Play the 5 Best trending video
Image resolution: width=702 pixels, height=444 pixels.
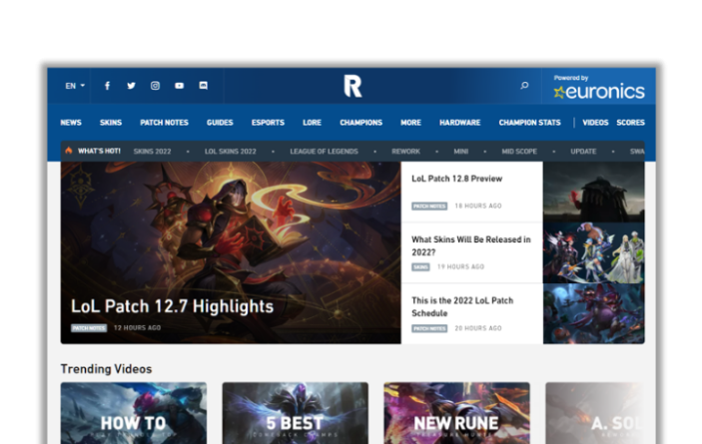pyautogui.click(x=295, y=413)
